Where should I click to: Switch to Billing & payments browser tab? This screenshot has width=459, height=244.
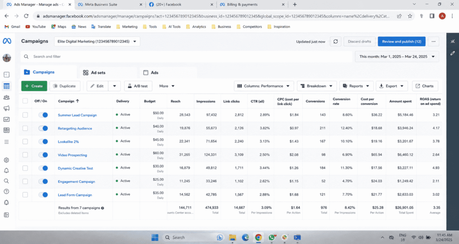click(x=252, y=4)
